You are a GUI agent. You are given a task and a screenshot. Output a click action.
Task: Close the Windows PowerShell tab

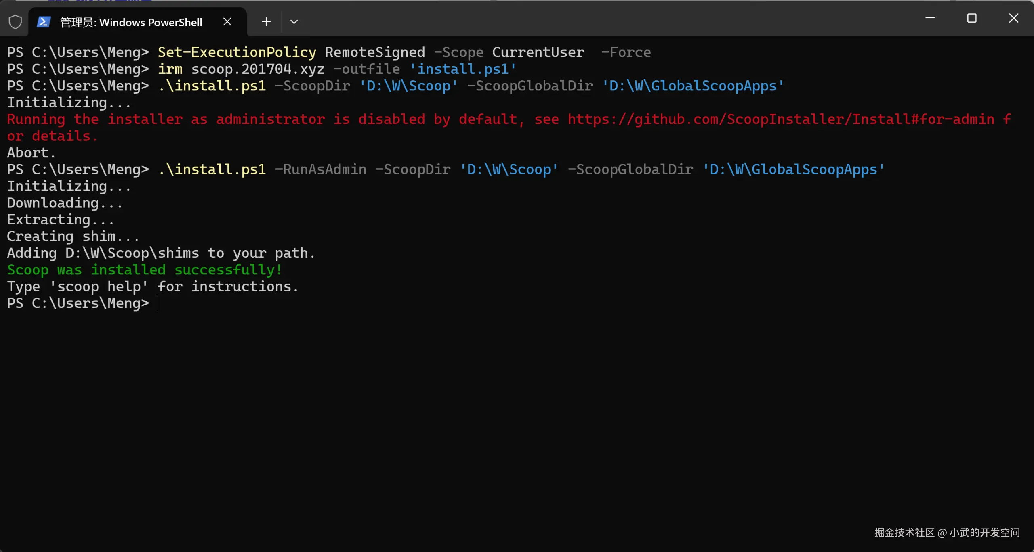tap(227, 22)
